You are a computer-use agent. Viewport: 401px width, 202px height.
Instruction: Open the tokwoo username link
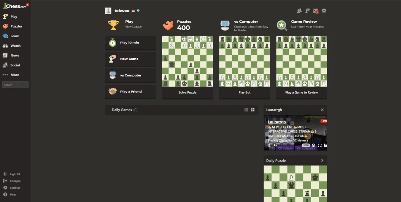pos(122,11)
